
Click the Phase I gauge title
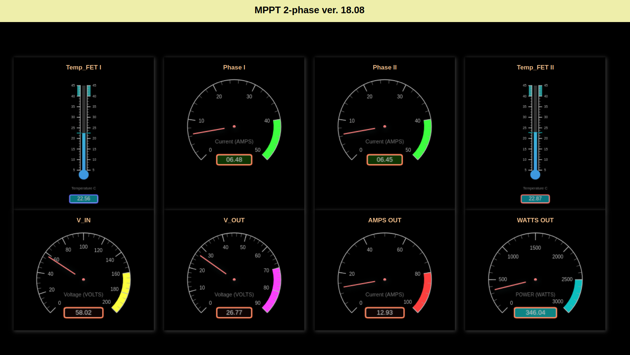[x=234, y=67]
